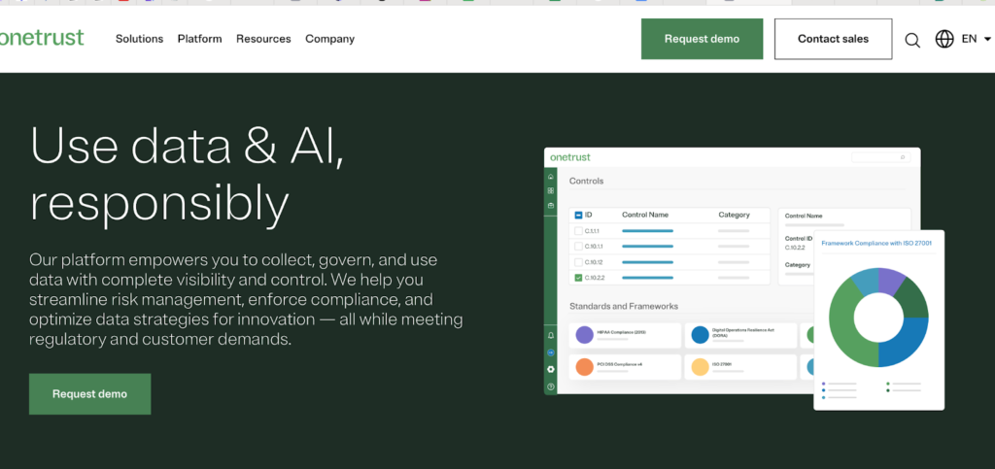
Task: Check the C.10.1.1 control checkbox
Action: pos(578,246)
